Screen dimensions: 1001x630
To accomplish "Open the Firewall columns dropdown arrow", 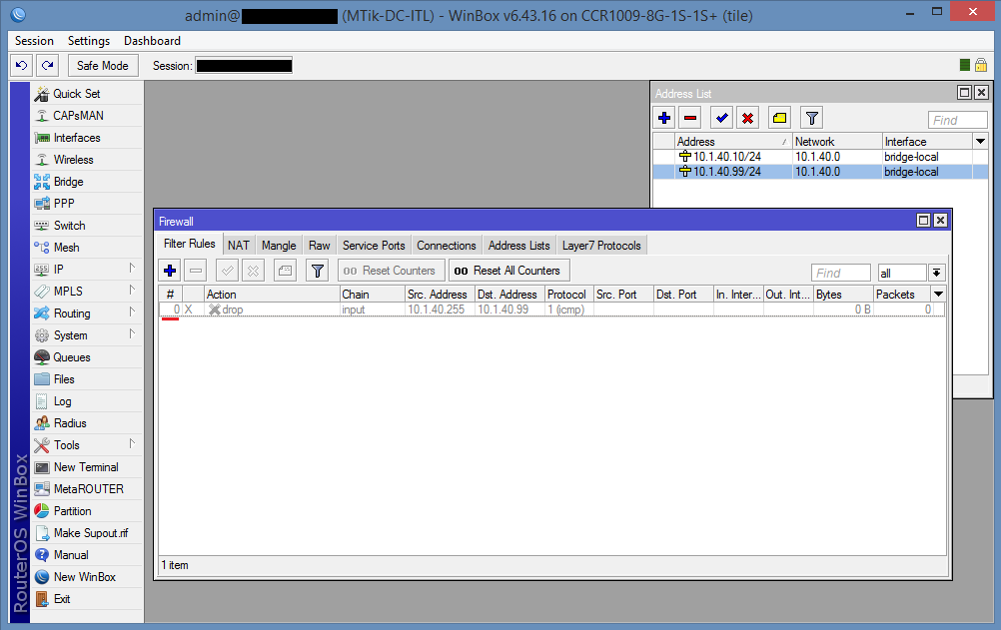I will pyautogui.click(x=938, y=295).
